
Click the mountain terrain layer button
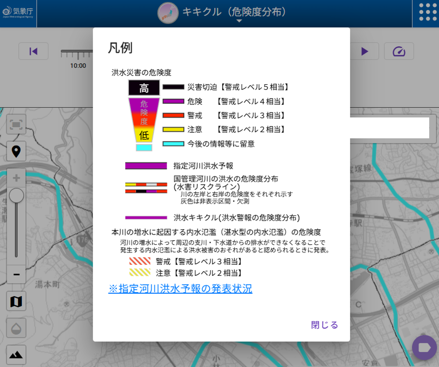click(16, 355)
